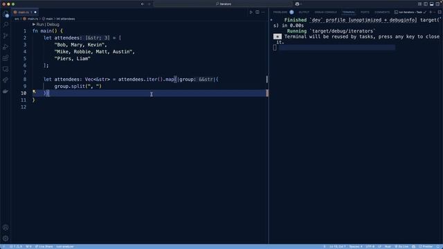The width and height of the screenshot is (443, 249).
Task: Open the Search view in activity bar
Action: [6, 25]
